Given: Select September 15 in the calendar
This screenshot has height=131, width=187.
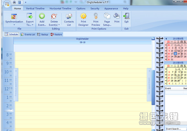Looking at the screenshot, I should 175,75.
